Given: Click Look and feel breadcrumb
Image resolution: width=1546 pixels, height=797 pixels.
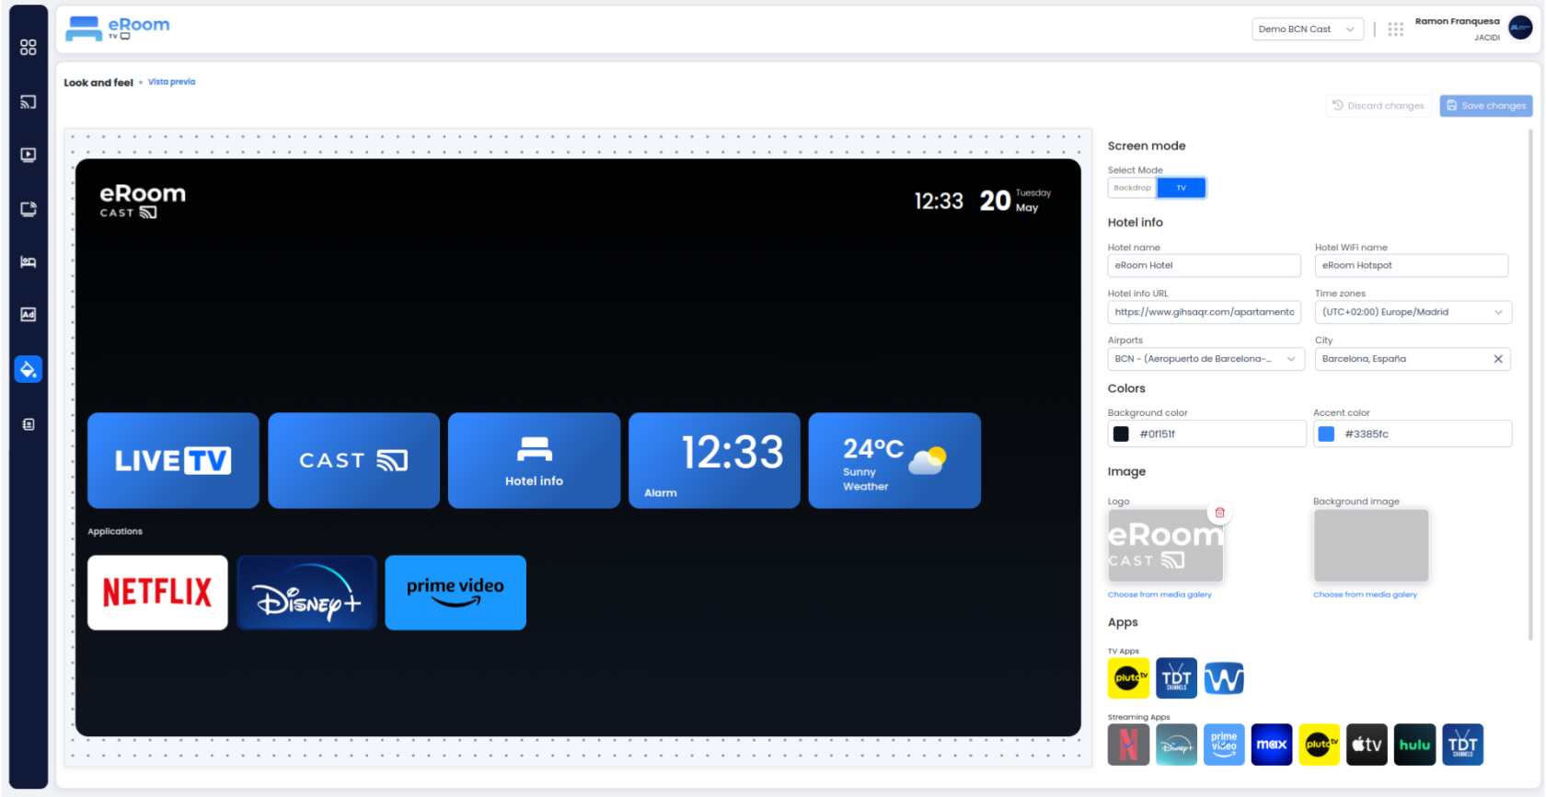Looking at the screenshot, I should [98, 83].
